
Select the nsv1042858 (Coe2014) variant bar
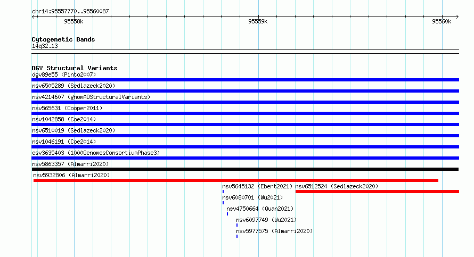(x=245, y=125)
